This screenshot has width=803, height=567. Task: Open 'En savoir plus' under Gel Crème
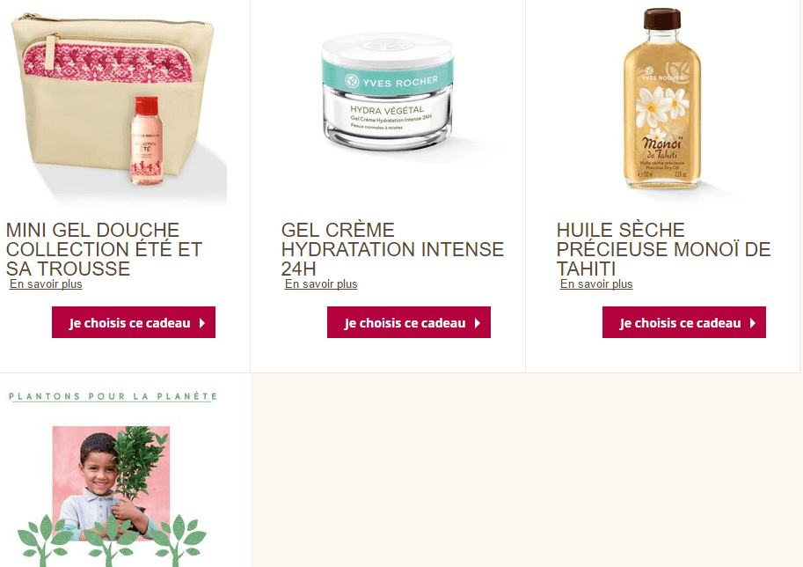pyautogui.click(x=321, y=284)
